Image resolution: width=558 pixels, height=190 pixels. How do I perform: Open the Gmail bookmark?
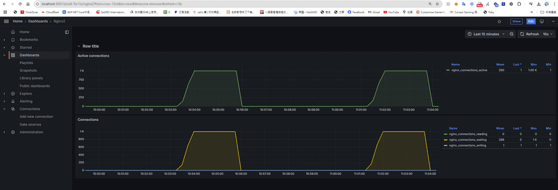[x=373, y=12]
